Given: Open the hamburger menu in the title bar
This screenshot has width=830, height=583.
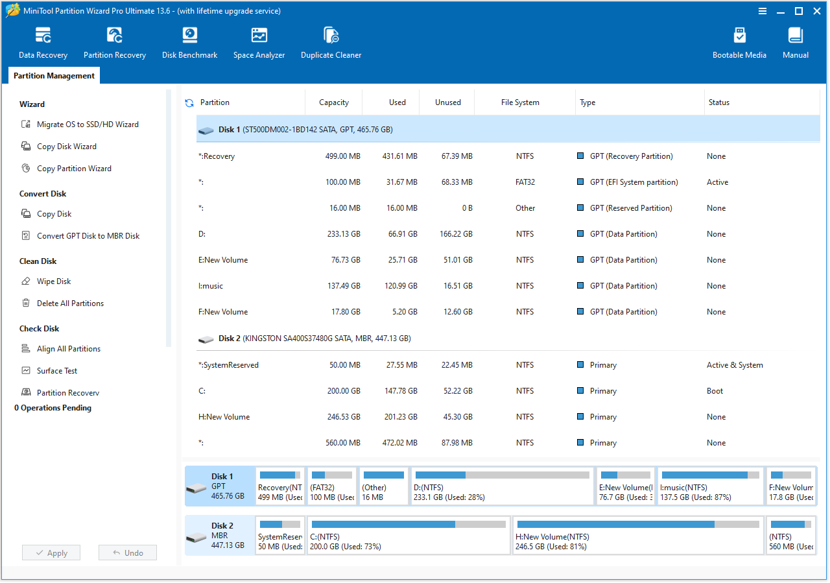Looking at the screenshot, I should click(x=763, y=11).
